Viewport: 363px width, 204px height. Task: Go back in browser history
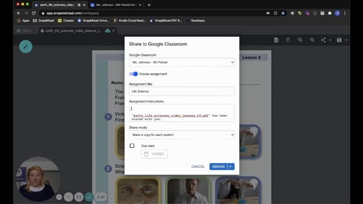[x=19, y=13]
